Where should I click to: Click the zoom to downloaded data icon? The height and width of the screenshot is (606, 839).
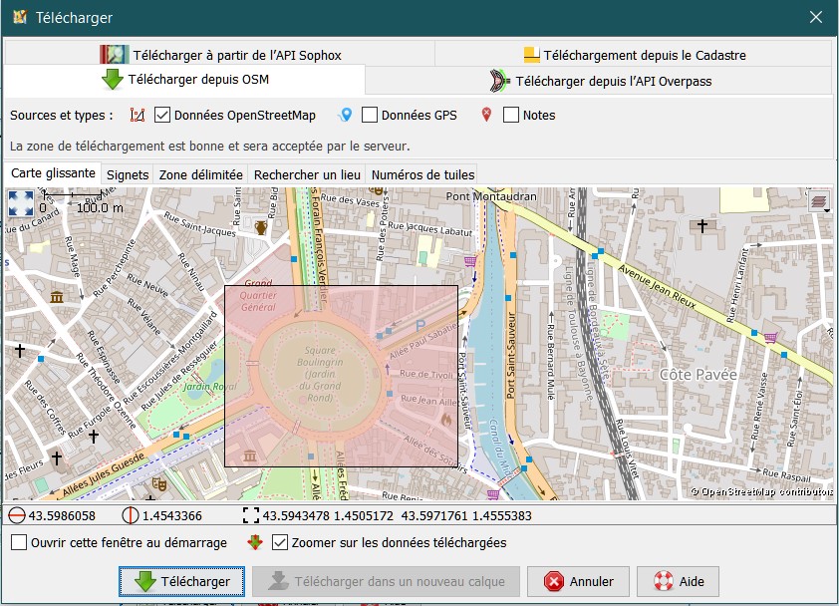point(255,542)
